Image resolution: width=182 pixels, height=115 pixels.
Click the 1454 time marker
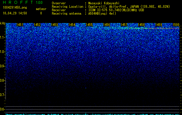72,25
